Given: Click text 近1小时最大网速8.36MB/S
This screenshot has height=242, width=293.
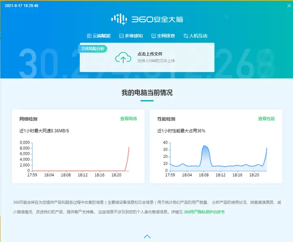Looking at the screenshot, I should tap(44, 131).
